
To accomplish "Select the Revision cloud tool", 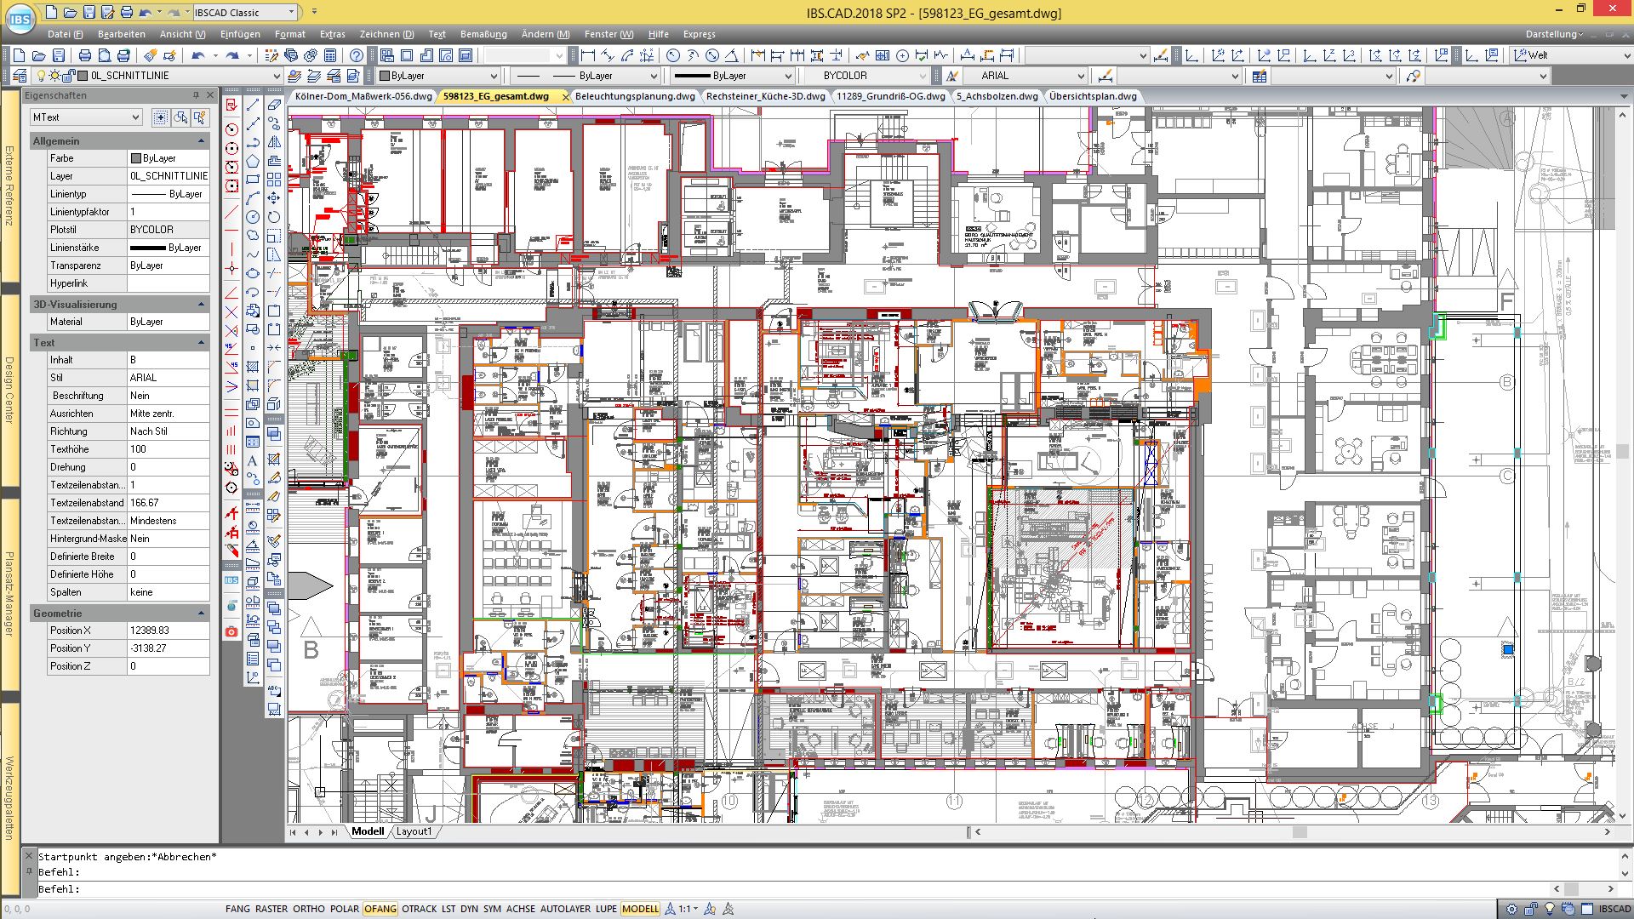I will [x=253, y=236].
